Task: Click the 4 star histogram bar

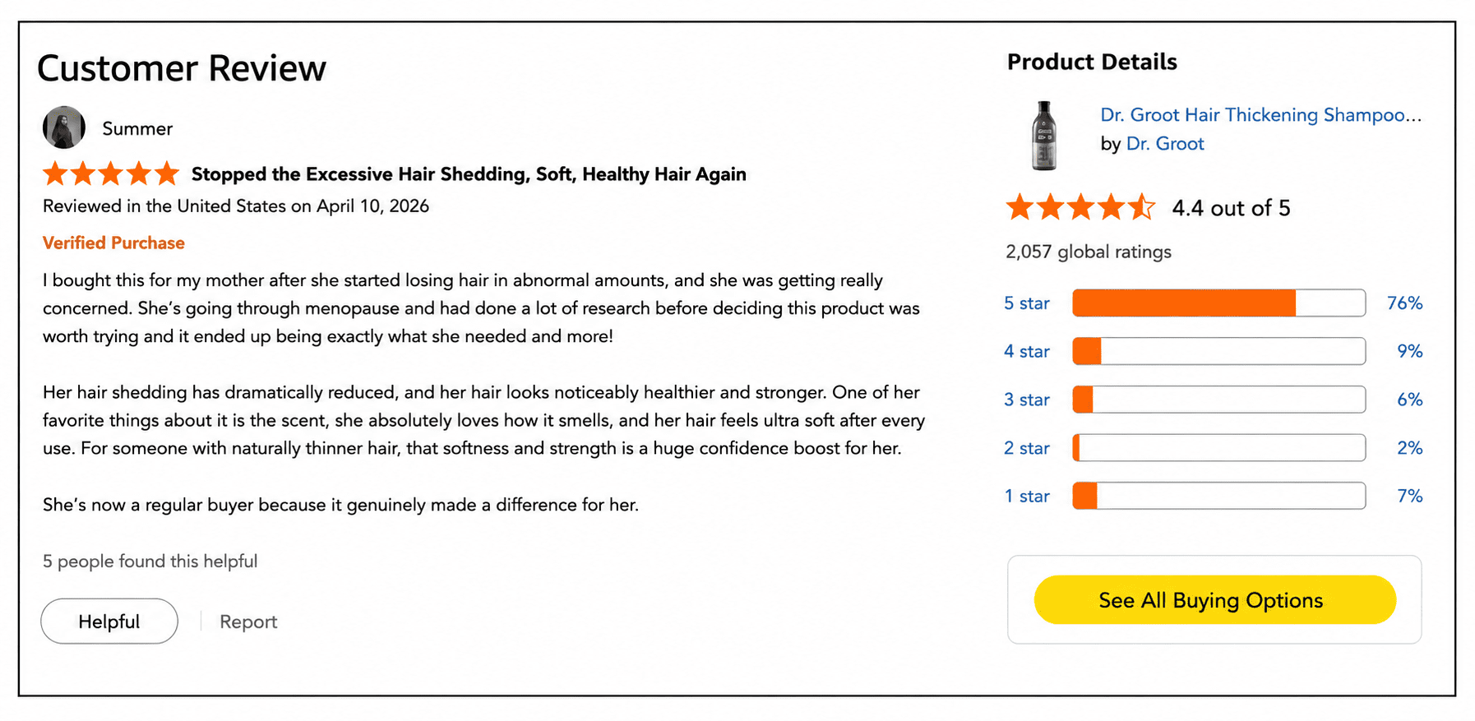Action: [x=1219, y=352]
